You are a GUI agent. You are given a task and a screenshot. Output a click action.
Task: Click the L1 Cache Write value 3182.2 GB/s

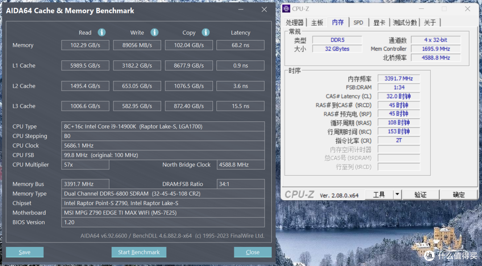click(137, 65)
